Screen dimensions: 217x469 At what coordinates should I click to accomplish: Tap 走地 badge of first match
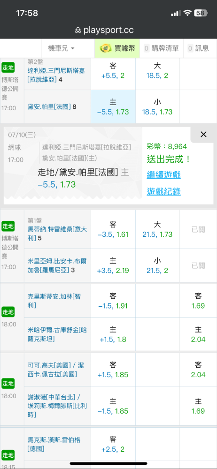pyautogui.click(x=8, y=68)
